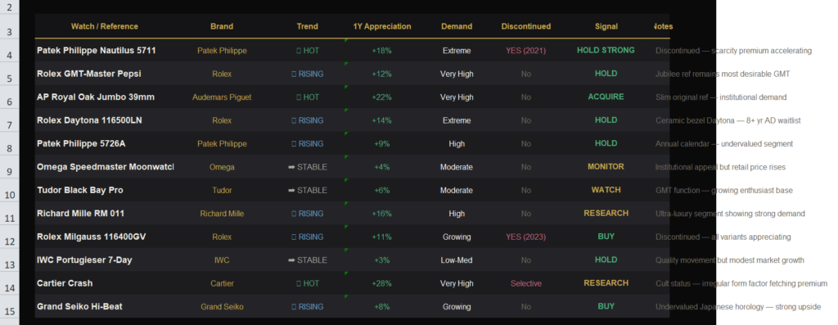Click the GMT function enthusiast base note
Image resolution: width=838 pixels, height=325 pixels.
tap(724, 190)
